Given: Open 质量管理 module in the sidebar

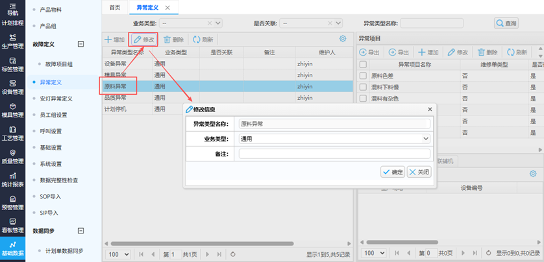Looking at the screenshot, I should [x=13, y=156].
